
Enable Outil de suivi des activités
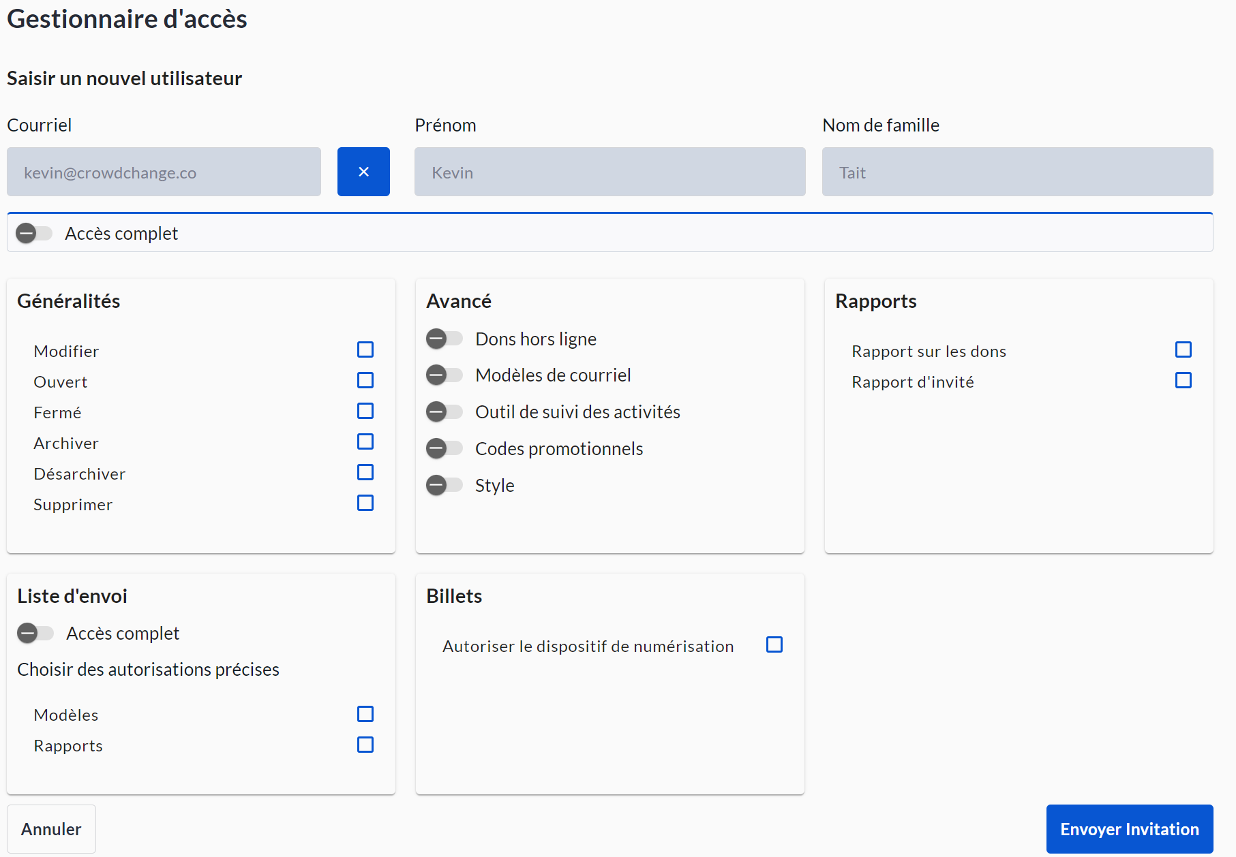(444, 411)
